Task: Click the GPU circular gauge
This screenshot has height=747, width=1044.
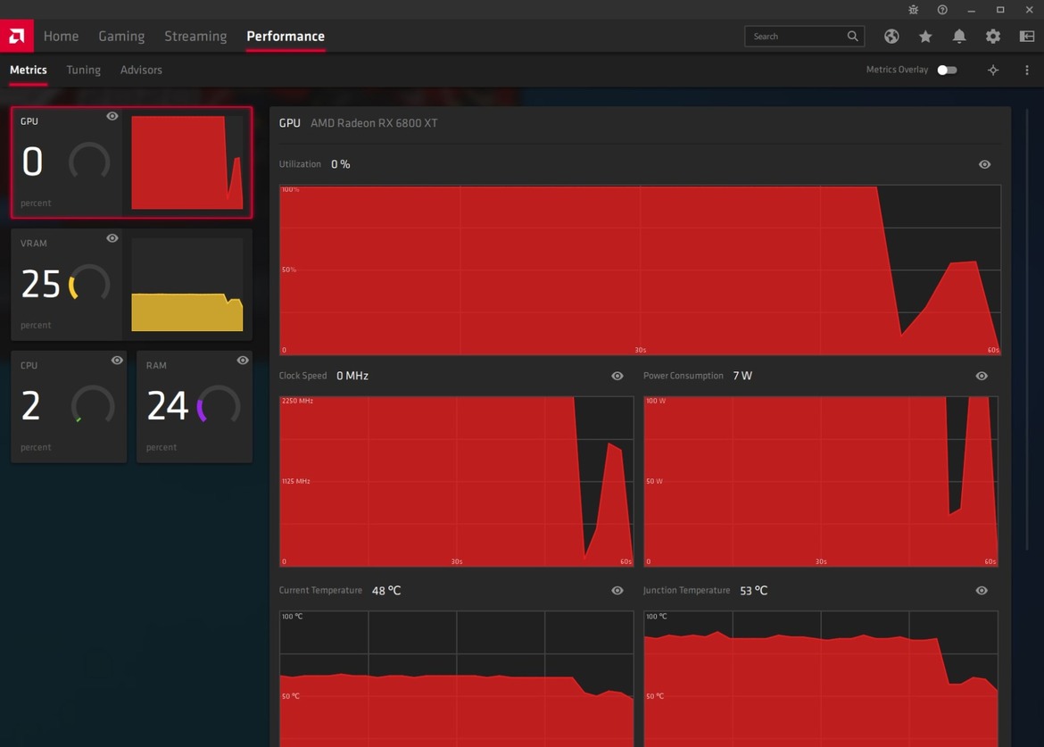Action: (89, 162)
